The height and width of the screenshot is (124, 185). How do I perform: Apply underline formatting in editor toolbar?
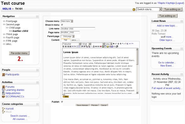(118, 44)
